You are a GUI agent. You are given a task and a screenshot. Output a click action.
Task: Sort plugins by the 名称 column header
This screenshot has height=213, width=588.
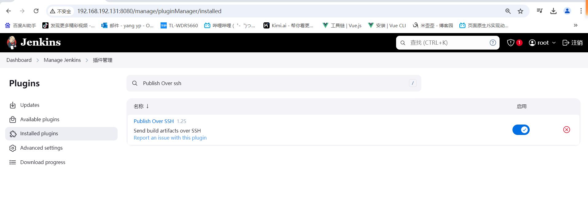[x=141, y=106]
